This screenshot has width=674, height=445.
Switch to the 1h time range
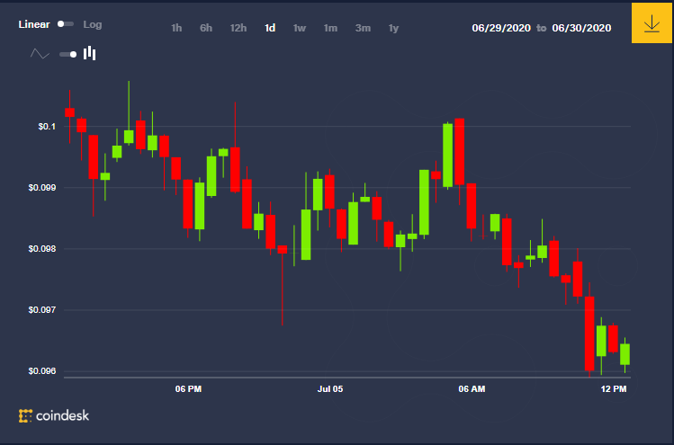point(176,28)
